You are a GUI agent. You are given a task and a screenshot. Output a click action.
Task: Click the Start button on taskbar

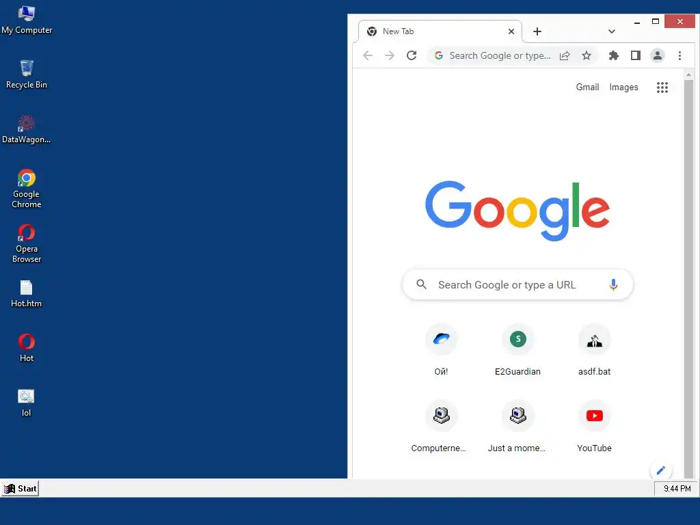(20, 488)
